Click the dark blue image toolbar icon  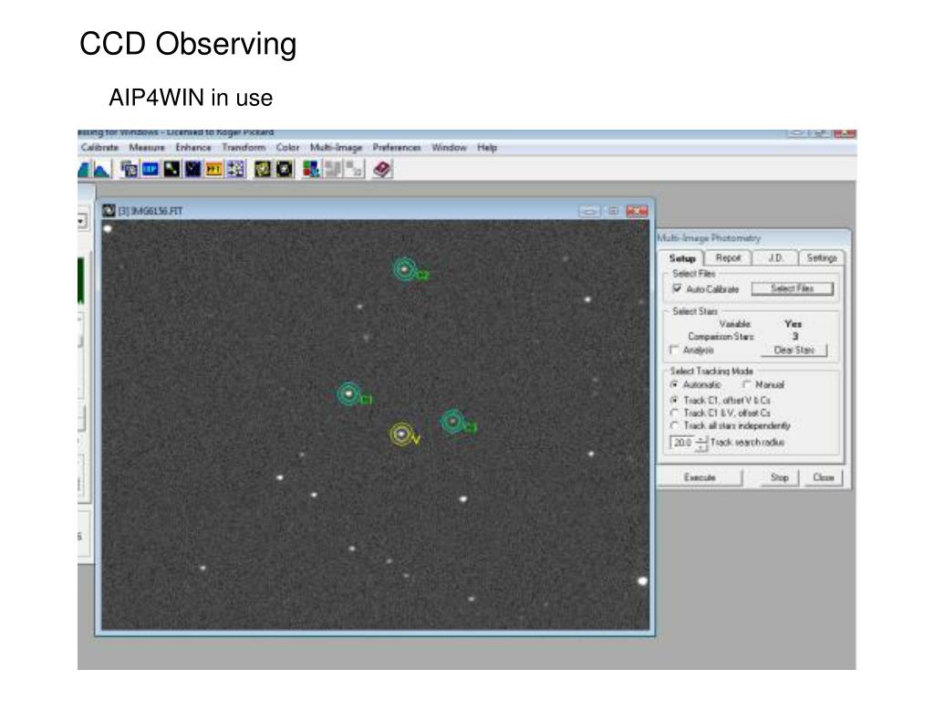[193, 169]
